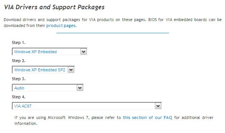Click the Download drivers intro paragraph
This screenshot has height=133, width=225.
pos(113,23)
